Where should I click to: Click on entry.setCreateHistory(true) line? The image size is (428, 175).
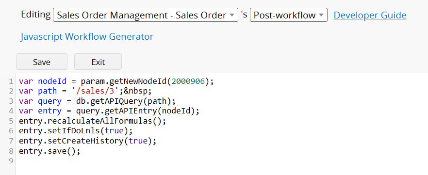point(88,141)
